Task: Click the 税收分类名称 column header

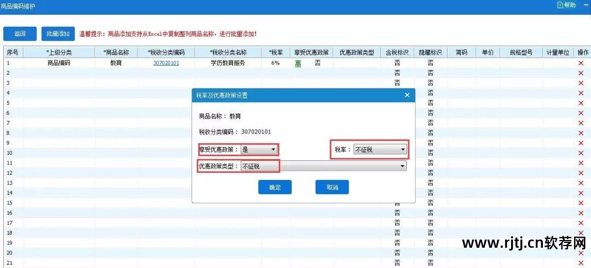Action: pyautogui.click(x=228, y=53)
